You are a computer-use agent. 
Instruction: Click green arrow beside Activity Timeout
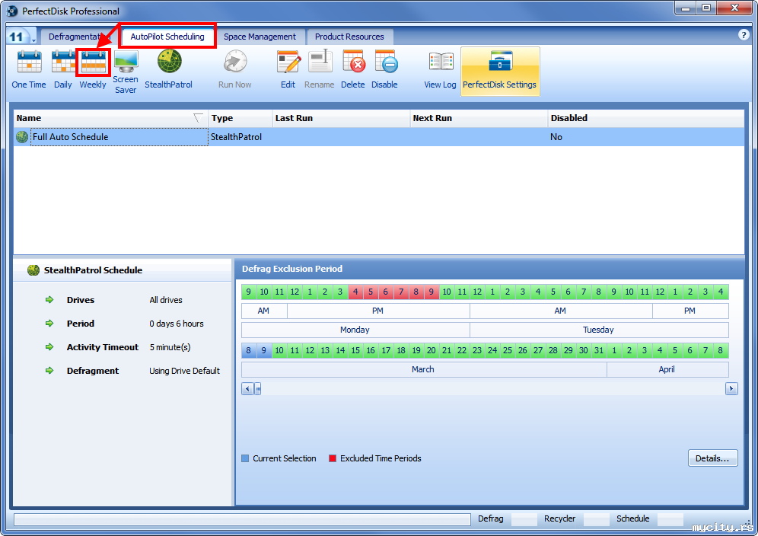click(x=49, y=347)
